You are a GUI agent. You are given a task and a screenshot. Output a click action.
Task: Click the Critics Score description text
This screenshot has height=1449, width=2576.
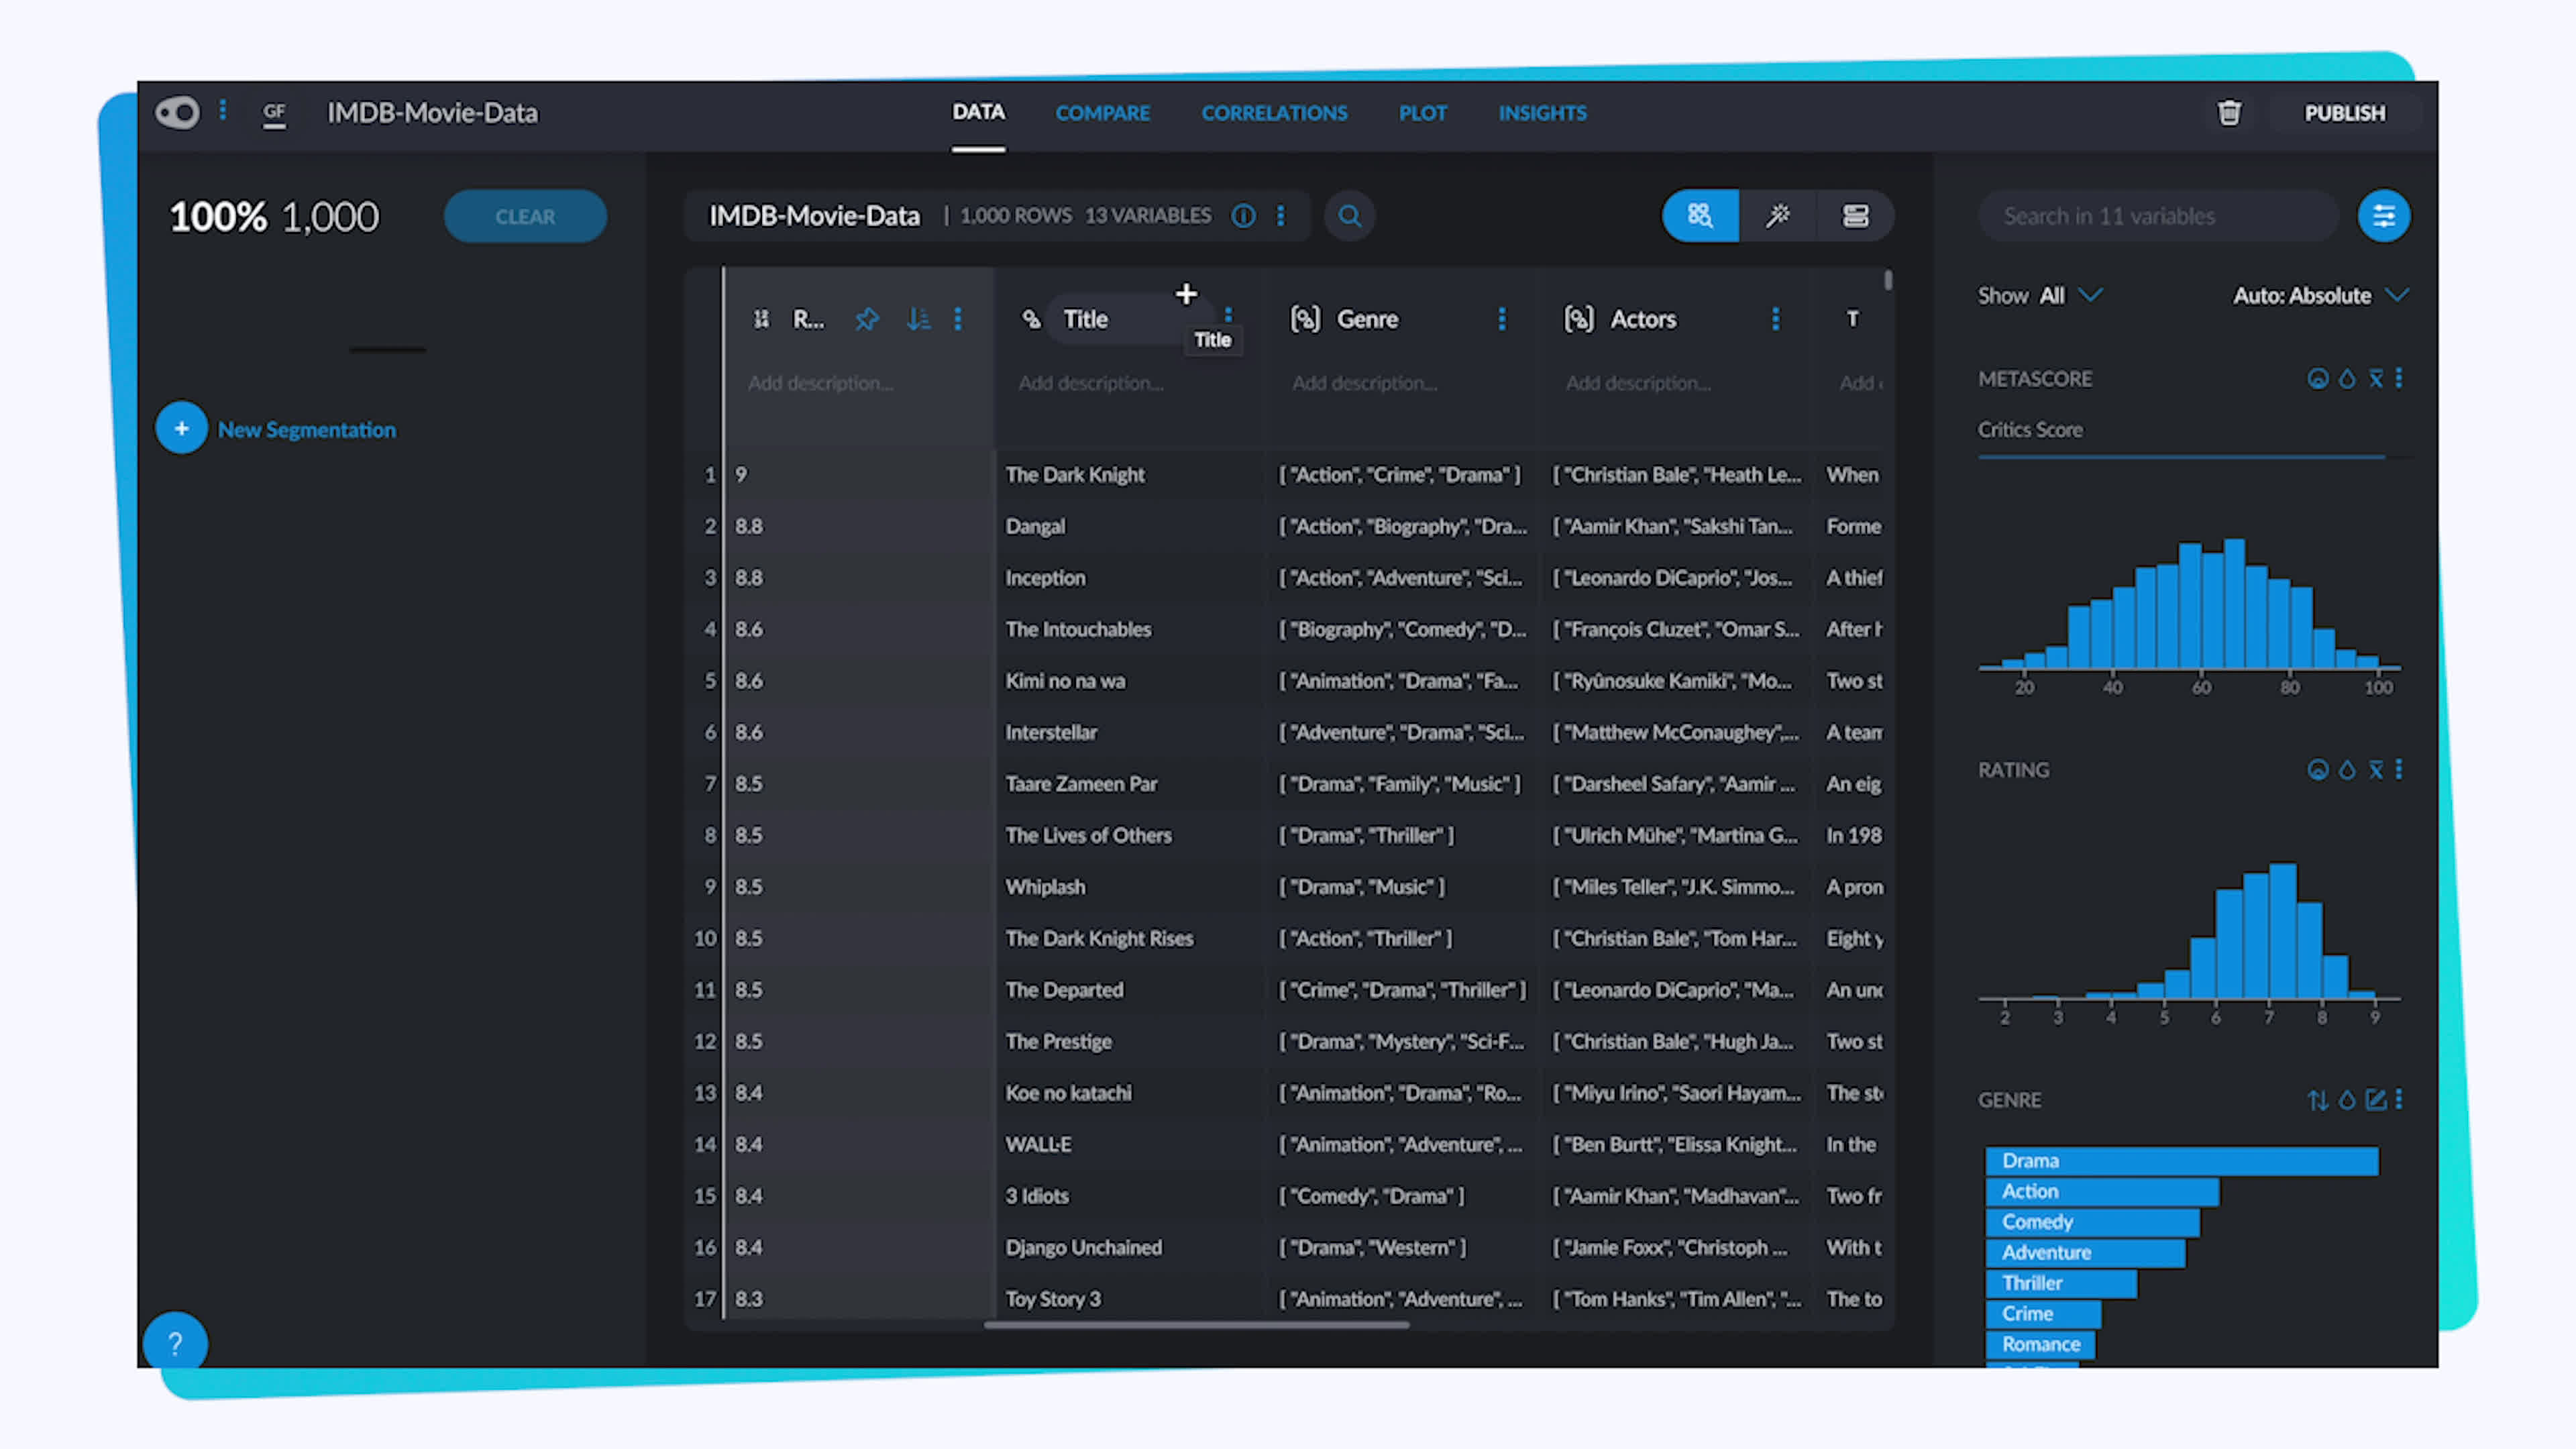coord(2029,430)
